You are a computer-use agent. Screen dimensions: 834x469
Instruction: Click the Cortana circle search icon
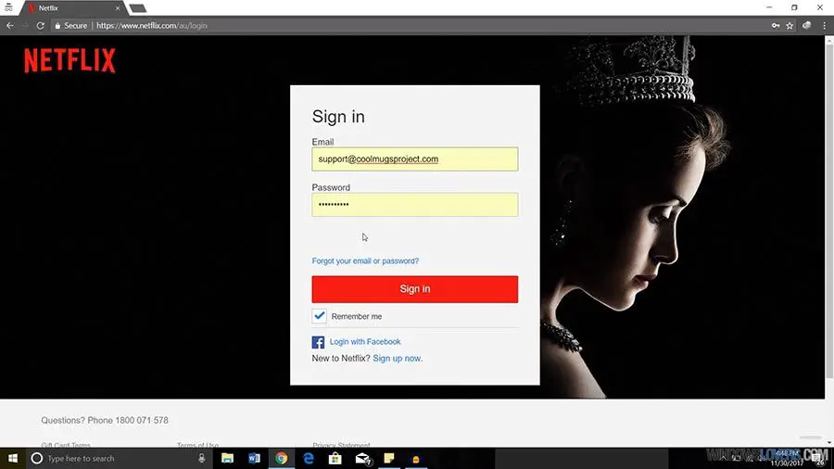[x=37, y=459]
